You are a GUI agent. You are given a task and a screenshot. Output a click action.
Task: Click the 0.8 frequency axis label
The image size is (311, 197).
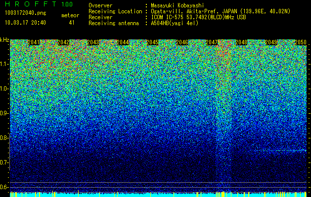click(4, 138)
